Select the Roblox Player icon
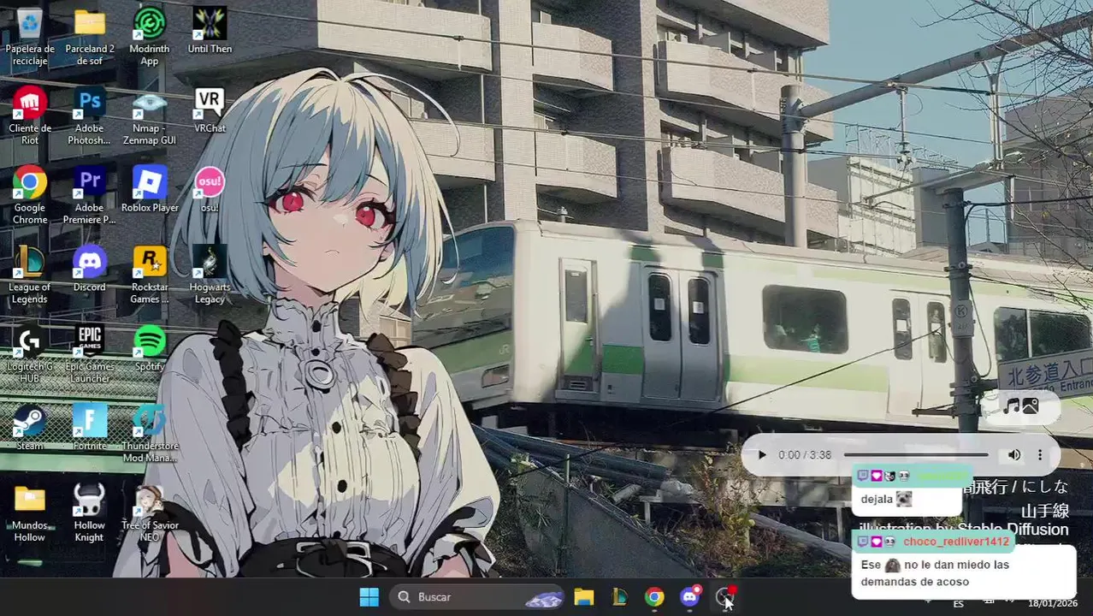 [x=150, y=189]
